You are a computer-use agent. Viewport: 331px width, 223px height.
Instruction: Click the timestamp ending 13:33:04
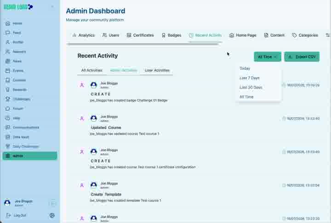pyautogui.click(x=303, y=185)
